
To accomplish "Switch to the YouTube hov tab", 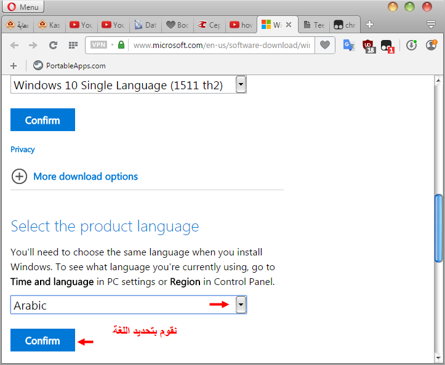I will tap(241, 25).
